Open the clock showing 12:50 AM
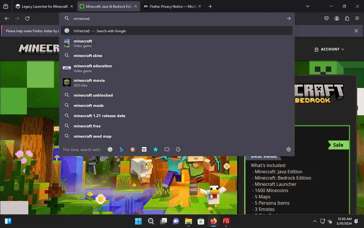Viewport: 364px width, 228px height. click(x=344, y=221)
